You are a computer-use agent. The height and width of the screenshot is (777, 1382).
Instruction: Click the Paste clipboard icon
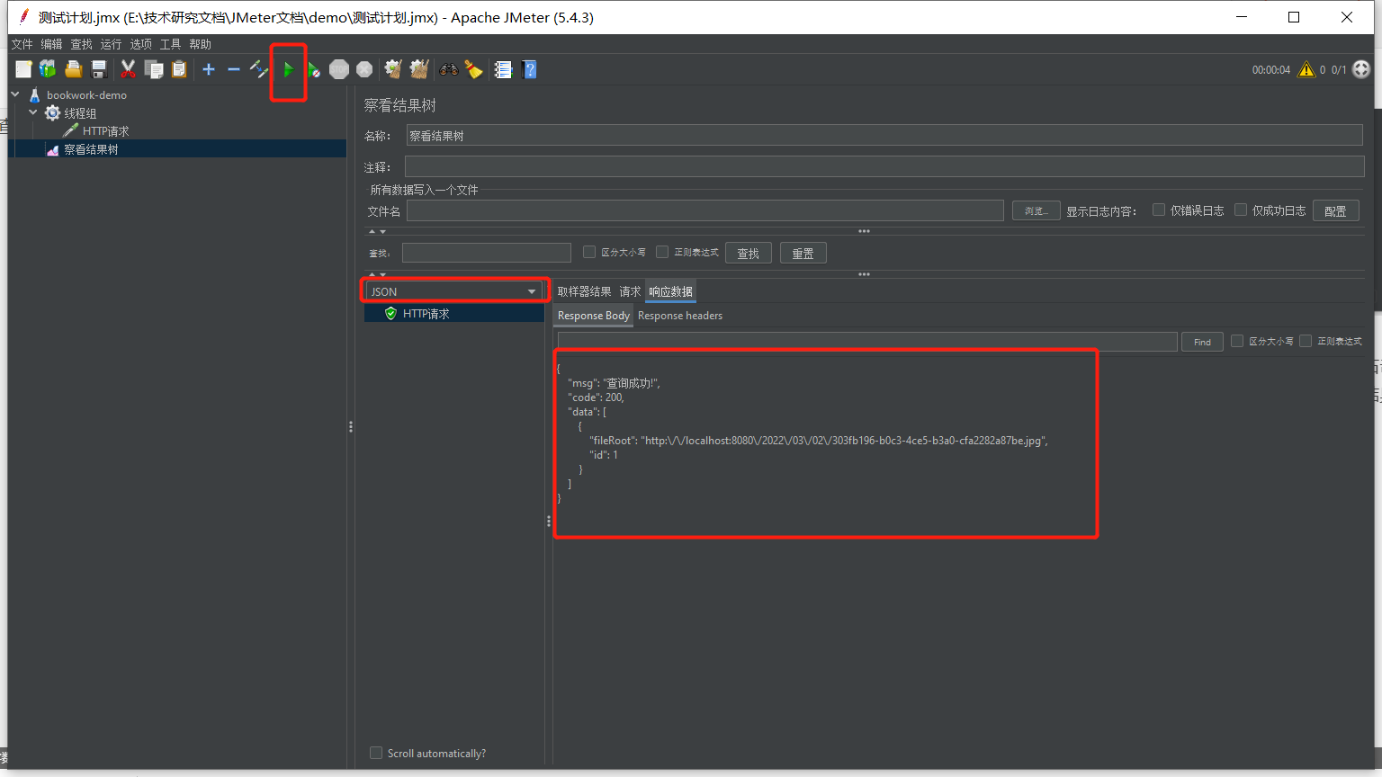tap(179, 69)
